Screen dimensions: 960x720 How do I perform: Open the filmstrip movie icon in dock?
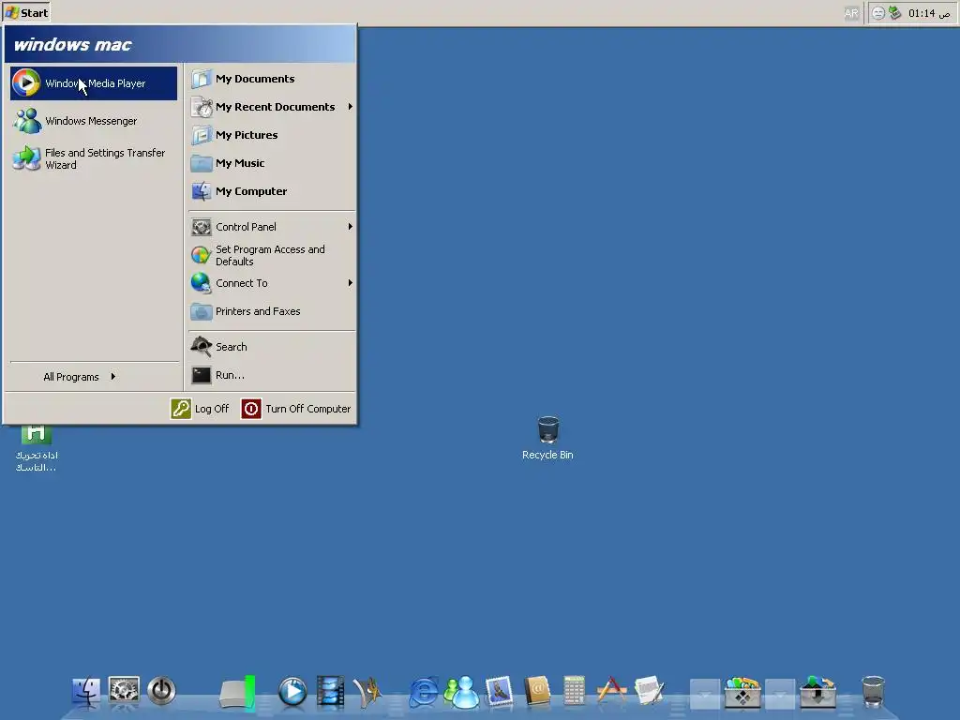tap(330, 692)
